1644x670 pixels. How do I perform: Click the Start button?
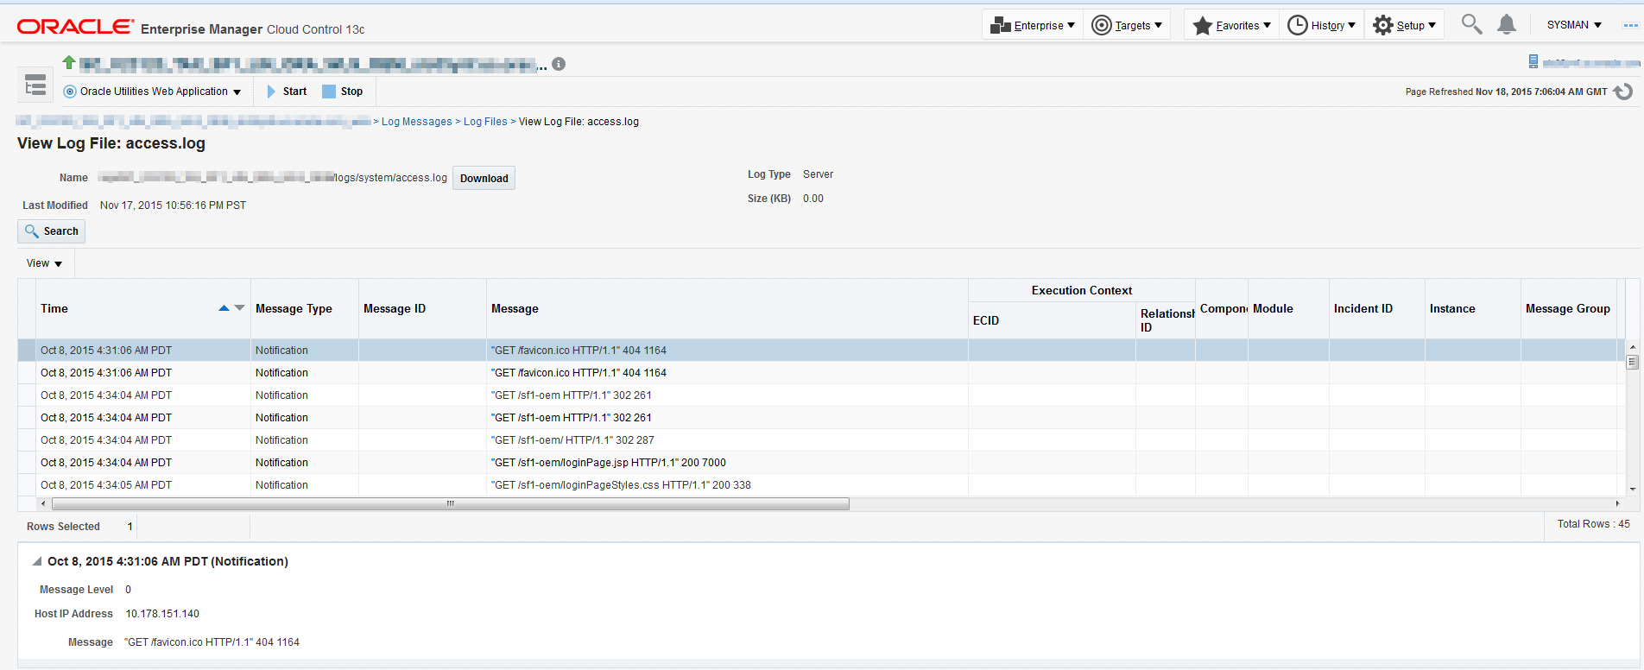[x=287, y=92]
